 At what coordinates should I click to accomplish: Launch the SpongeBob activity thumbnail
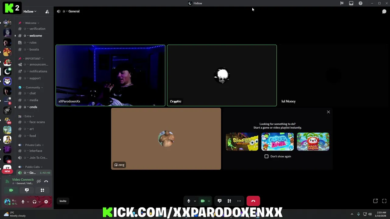point(242,142)
